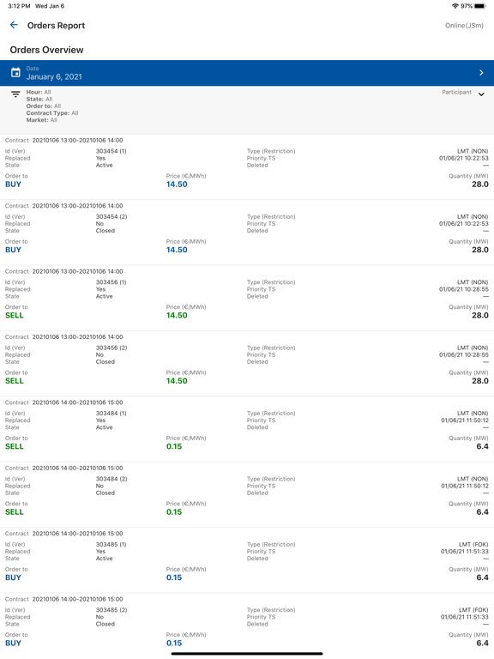This screenshot has width=494, height=659.
Task: Tap the Participant label
Action: coord(456,92)
